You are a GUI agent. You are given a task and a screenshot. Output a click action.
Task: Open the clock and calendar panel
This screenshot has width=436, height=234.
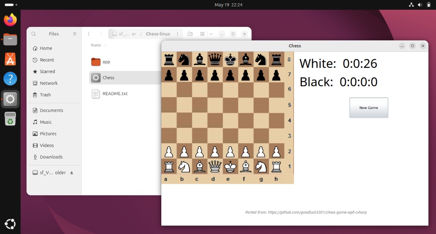[228, 5]
